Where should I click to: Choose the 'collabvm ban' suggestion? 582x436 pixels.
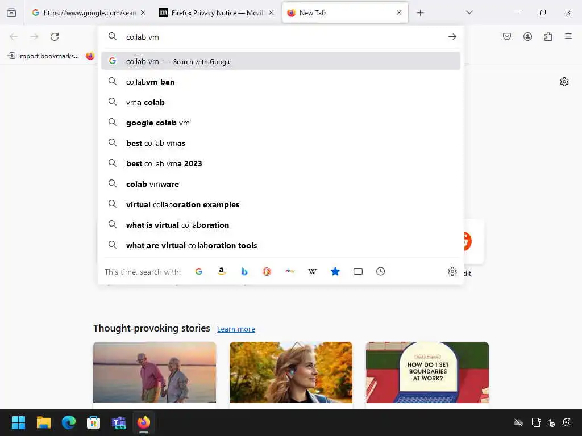click(281, 82)
